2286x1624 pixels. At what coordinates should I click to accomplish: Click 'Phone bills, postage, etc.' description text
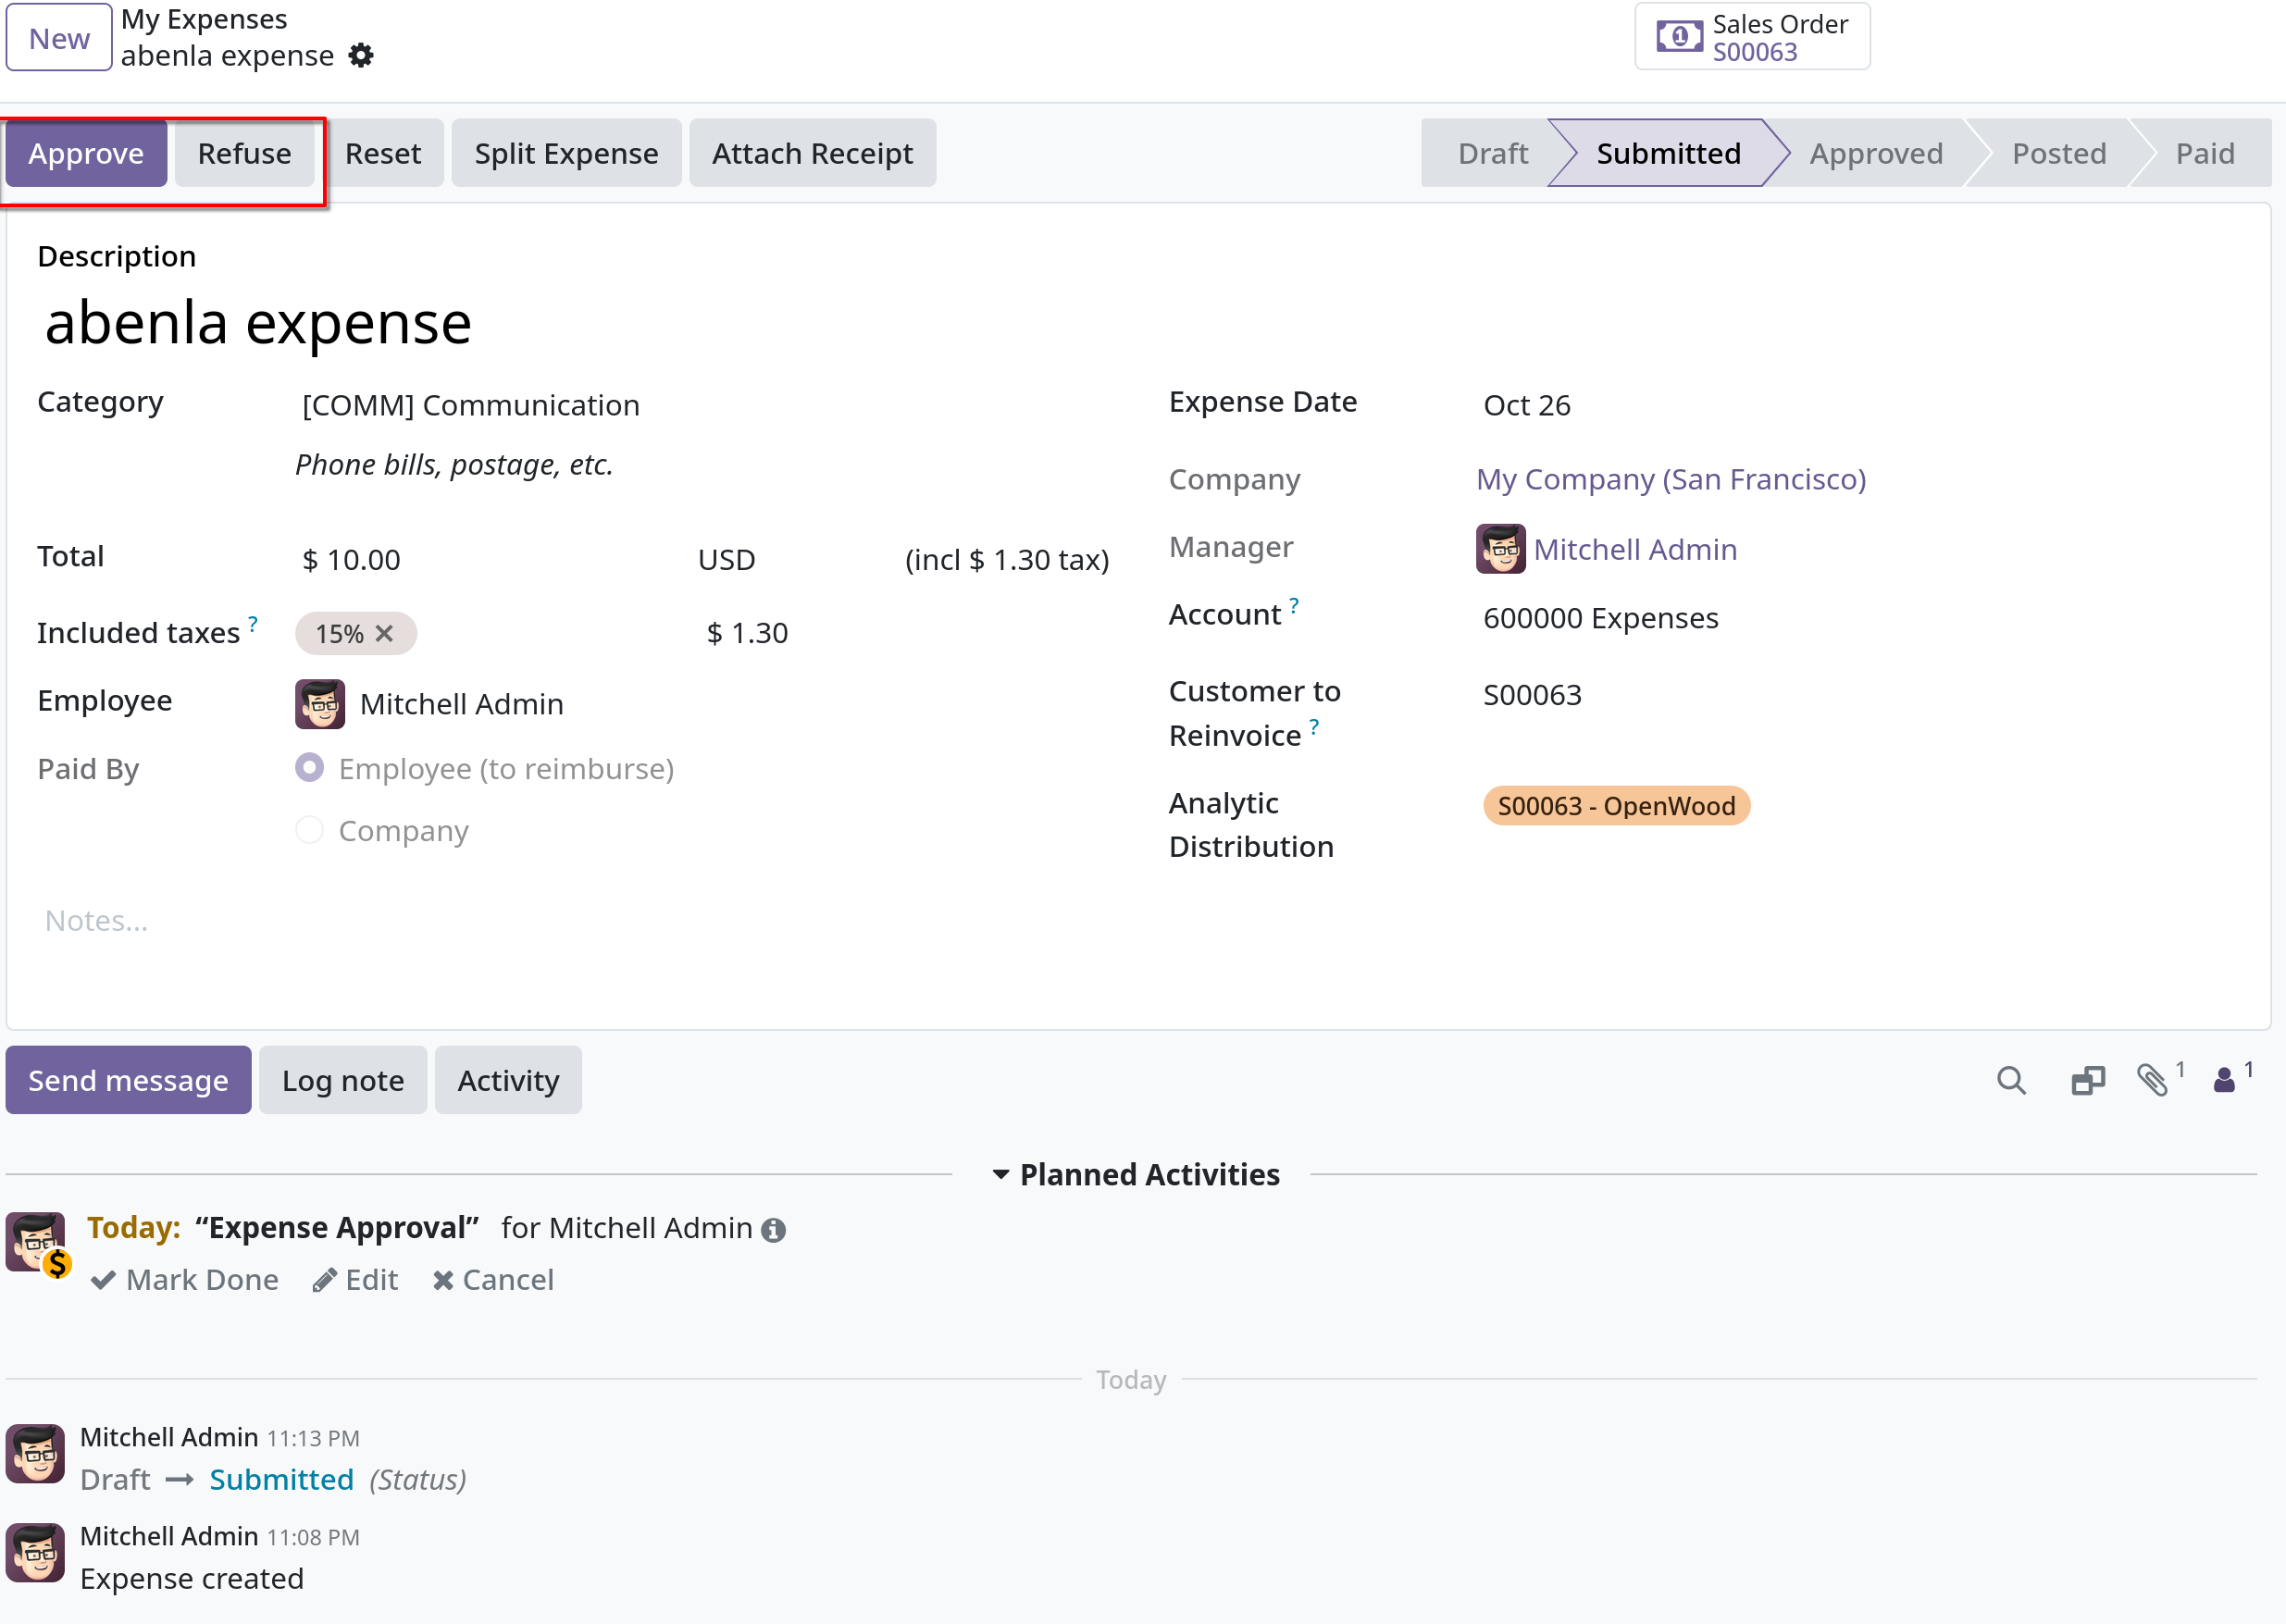tap(454, 465)
